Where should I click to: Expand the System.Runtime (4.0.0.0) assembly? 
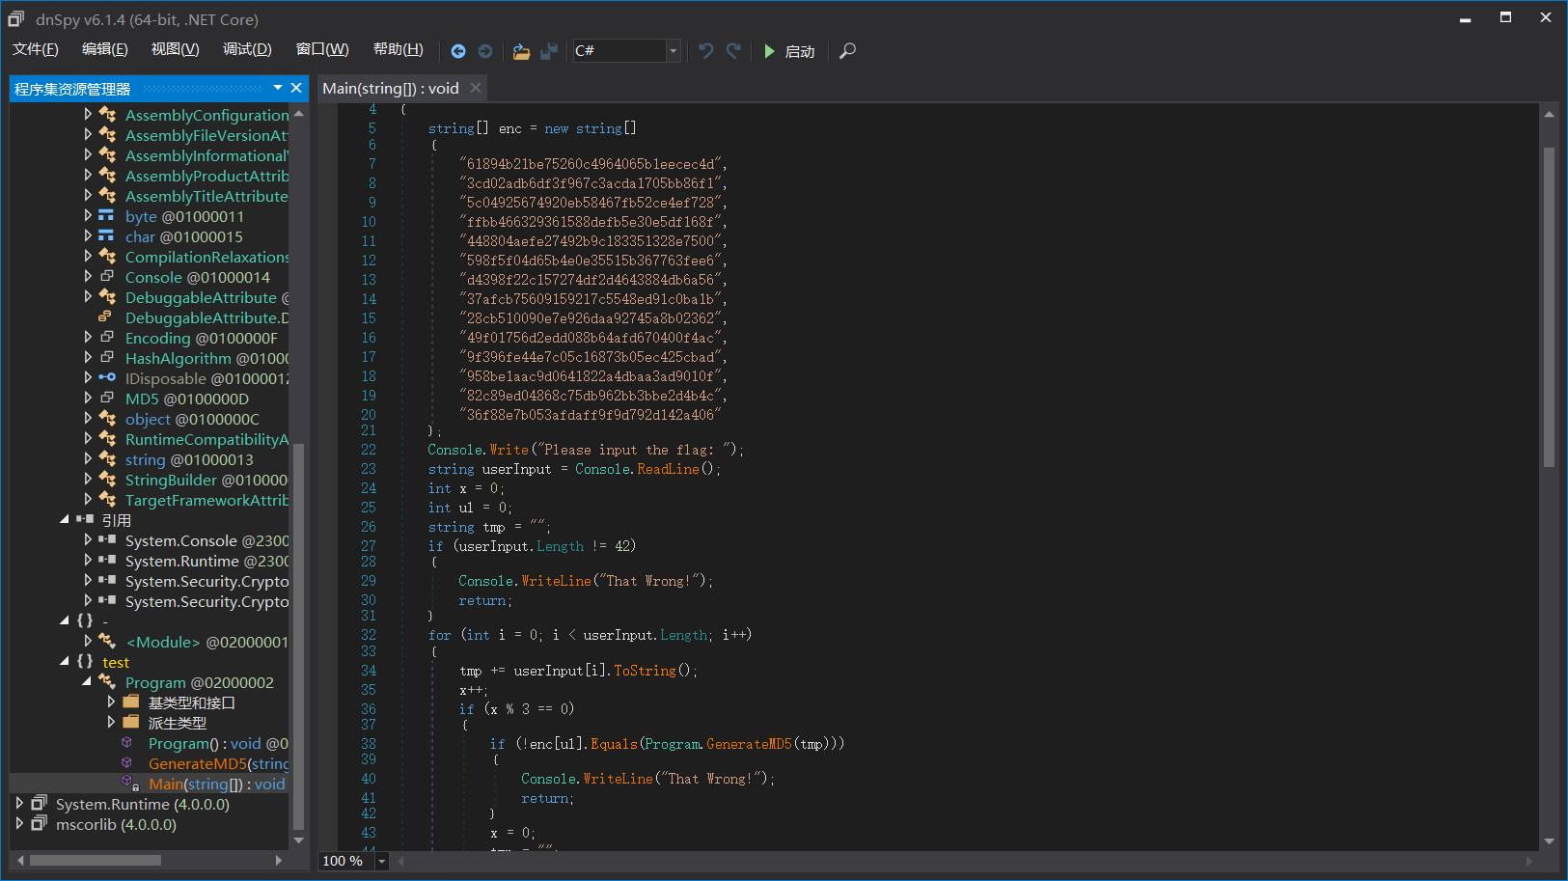coord(18,803)
